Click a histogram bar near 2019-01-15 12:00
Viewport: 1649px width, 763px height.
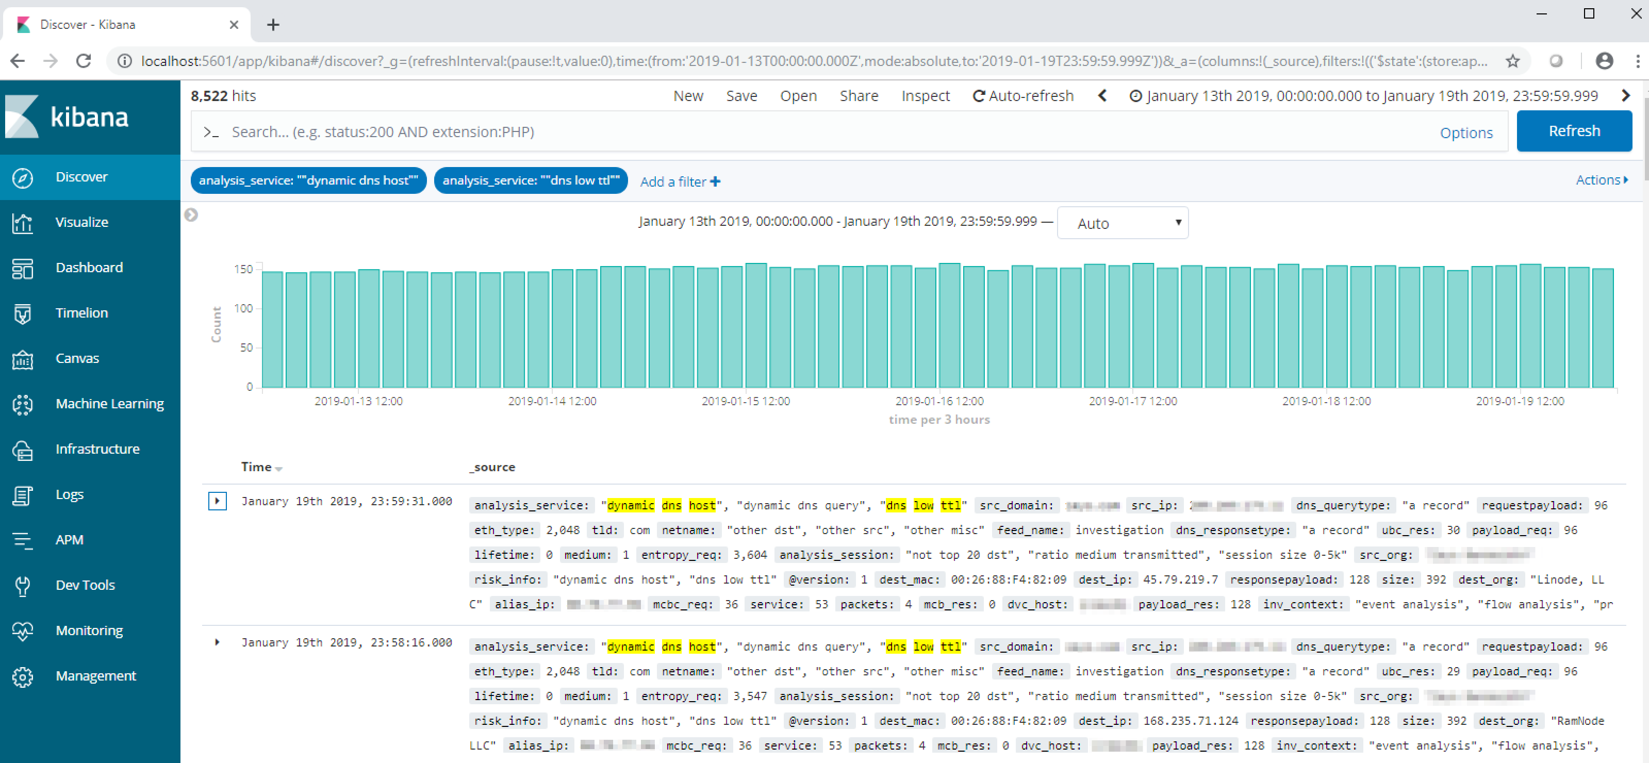pos(755,326)
